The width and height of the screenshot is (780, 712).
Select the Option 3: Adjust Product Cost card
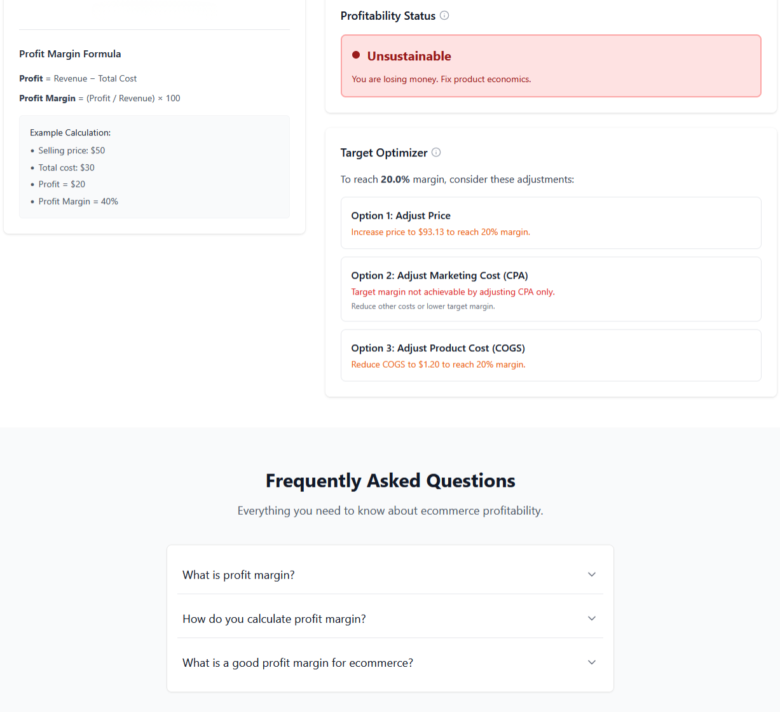tap(551, 355)
